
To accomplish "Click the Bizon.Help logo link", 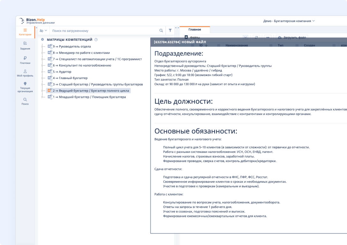I will [32, 20].
